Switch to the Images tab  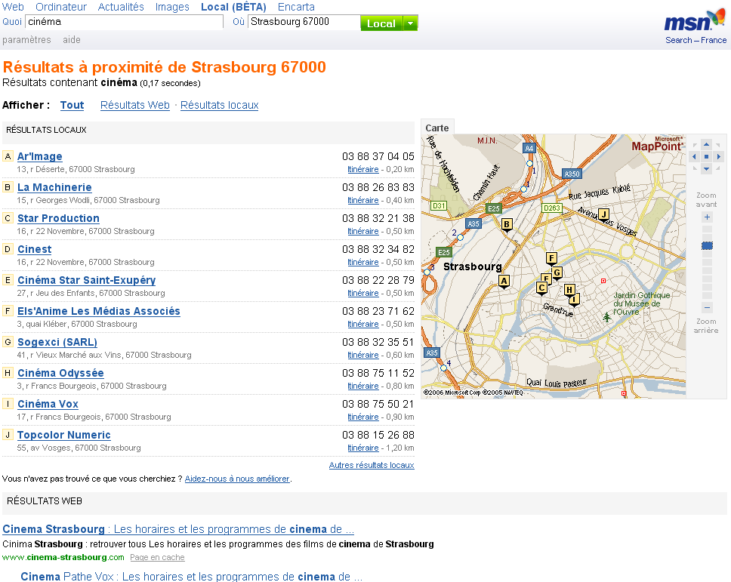[x=172, y=7]
